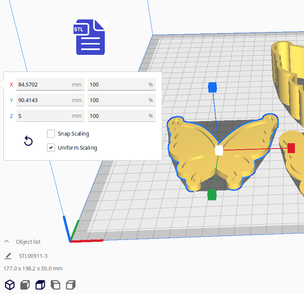Switch to top view cube icon
Viewport: 304px width, 294px height.
point(40,284)
